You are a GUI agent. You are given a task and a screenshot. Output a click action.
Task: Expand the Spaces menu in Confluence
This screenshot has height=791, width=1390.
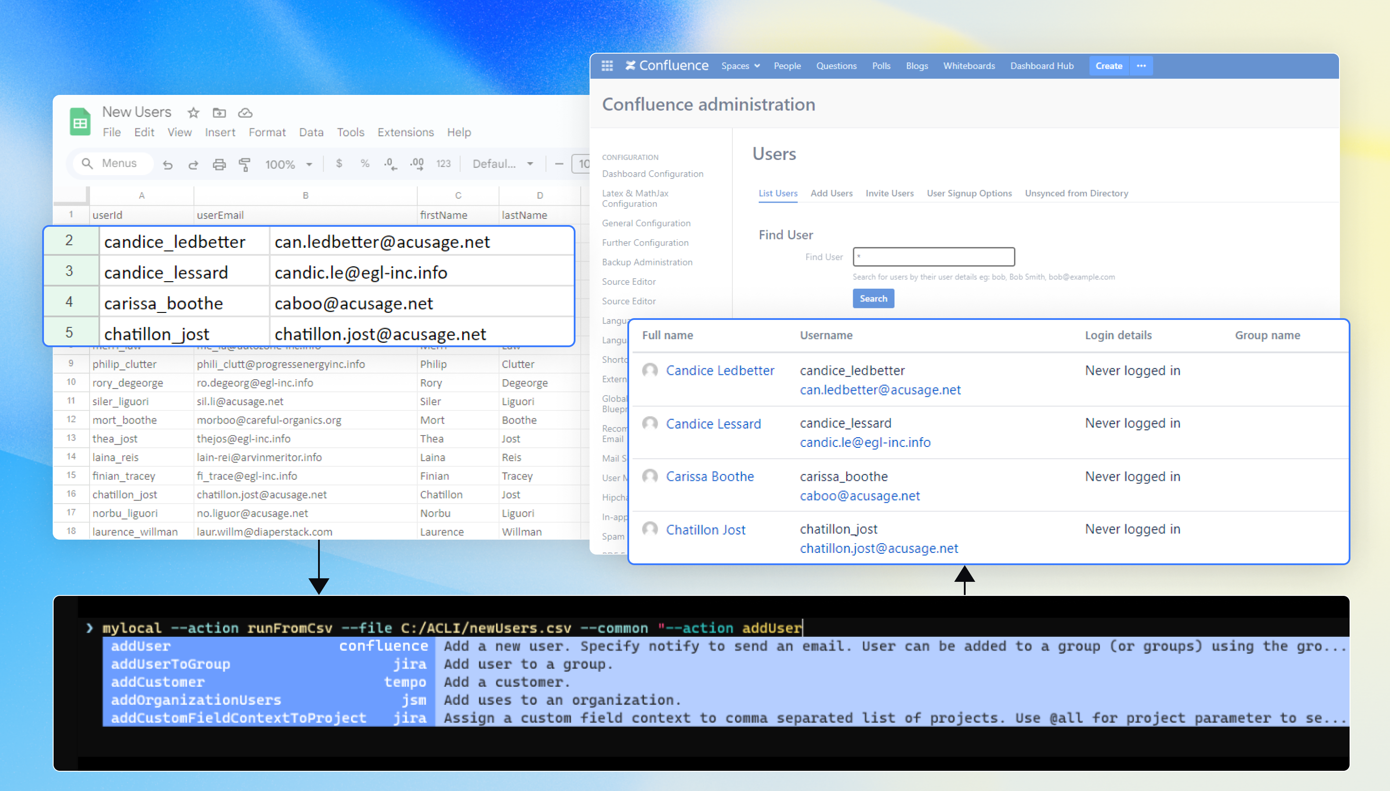click(740, 66)
